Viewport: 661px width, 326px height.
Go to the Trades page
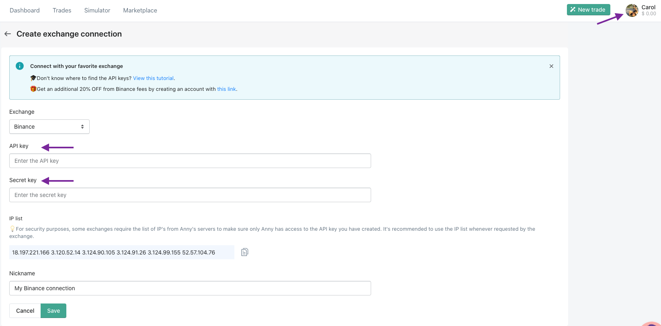pos(62,10)
